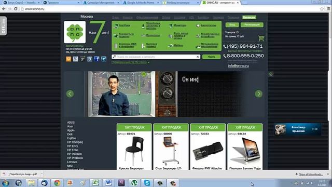
Task: Click the orange social network icon
Action: pyautogui.click(x=68, y=59)
